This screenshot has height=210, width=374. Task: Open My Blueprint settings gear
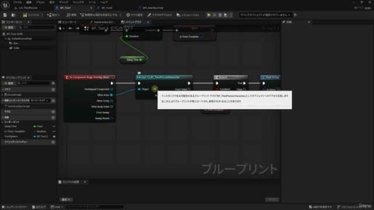(x=53, y=83)
